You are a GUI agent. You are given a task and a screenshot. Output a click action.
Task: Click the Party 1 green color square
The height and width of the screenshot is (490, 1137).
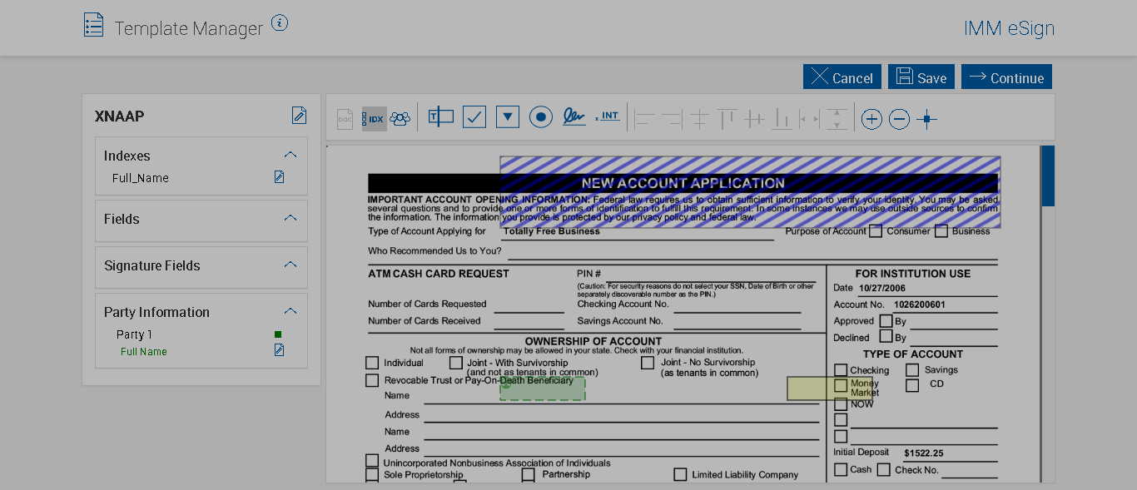tap(278, 334)
